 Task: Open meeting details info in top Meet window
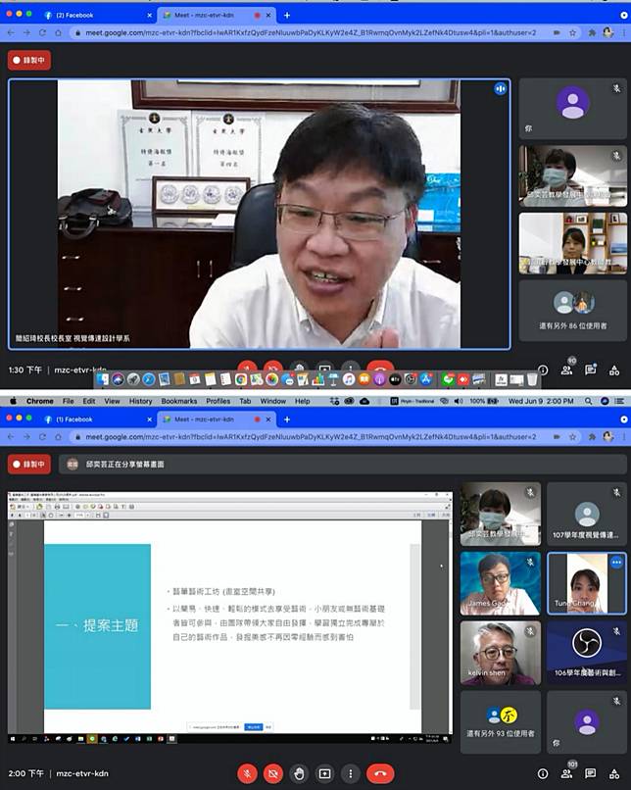tap(543, 370)
